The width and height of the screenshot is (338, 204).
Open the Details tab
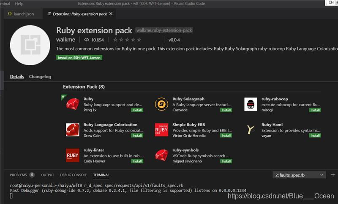click(17, 77)
